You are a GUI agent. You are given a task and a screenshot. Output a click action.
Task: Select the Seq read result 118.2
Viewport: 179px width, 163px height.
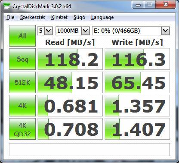pyautogui.click(x=70, y=59)
